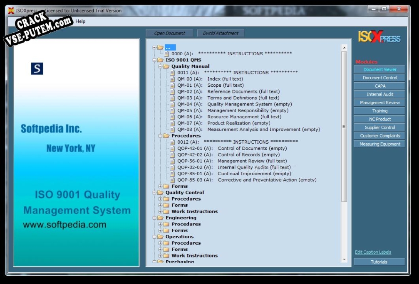Click the Quality Manual folder icon
Image resolution: width=419 pixels, height=284 pixels.
coord(166,66)
